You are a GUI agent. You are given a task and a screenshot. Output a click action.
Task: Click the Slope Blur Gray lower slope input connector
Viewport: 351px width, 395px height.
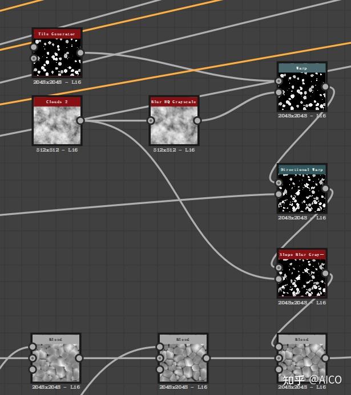[279, 279]
